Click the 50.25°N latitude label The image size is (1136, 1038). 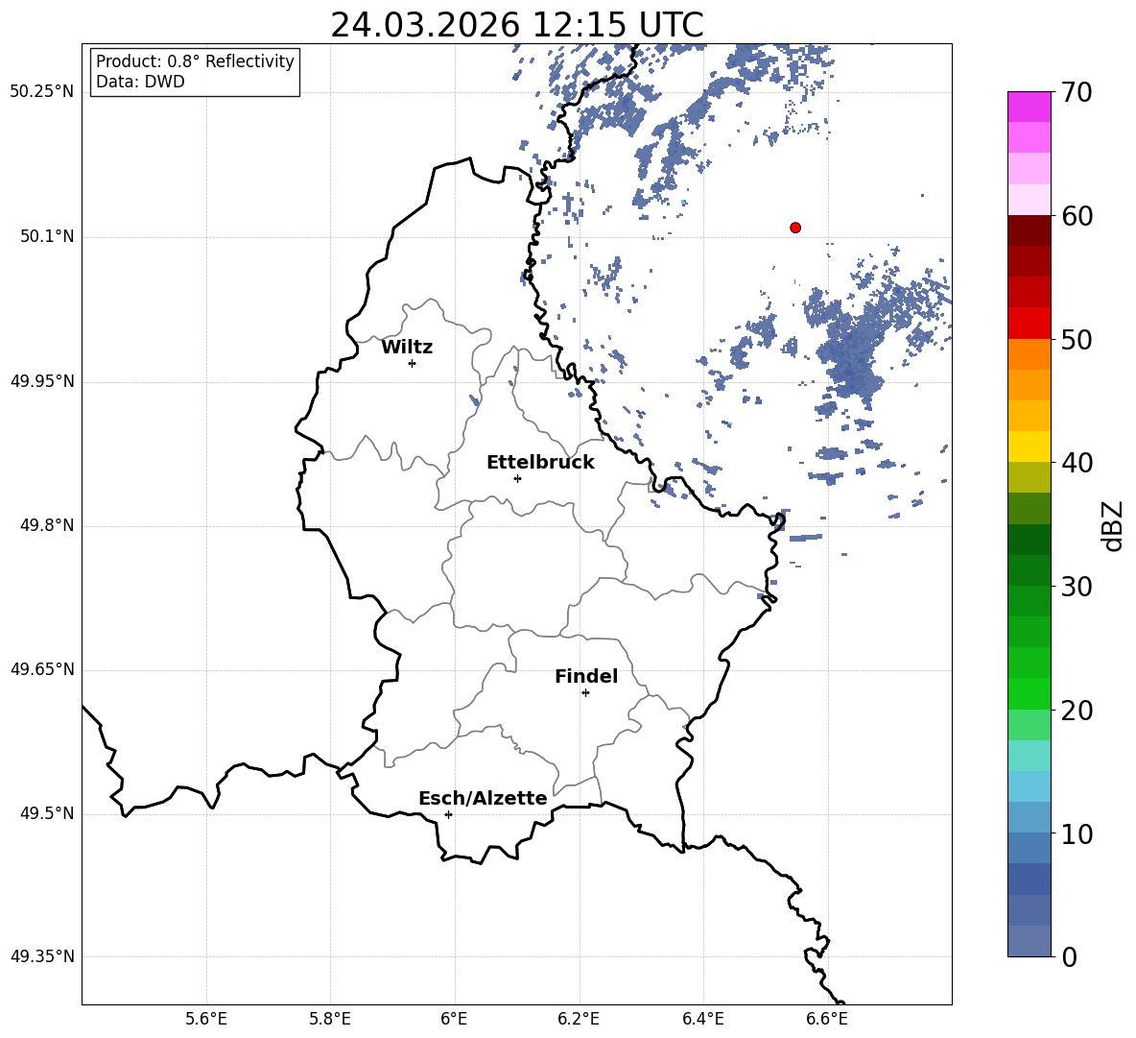tap(42, 92)
